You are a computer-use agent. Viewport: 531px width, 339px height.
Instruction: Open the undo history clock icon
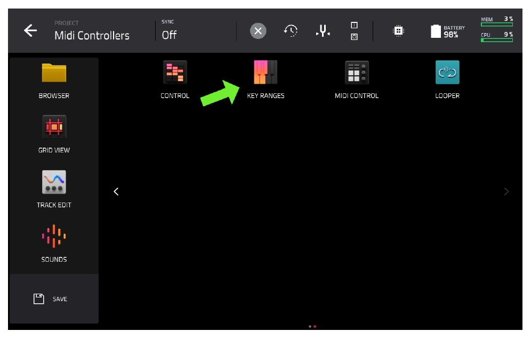(x=291, y=31)
